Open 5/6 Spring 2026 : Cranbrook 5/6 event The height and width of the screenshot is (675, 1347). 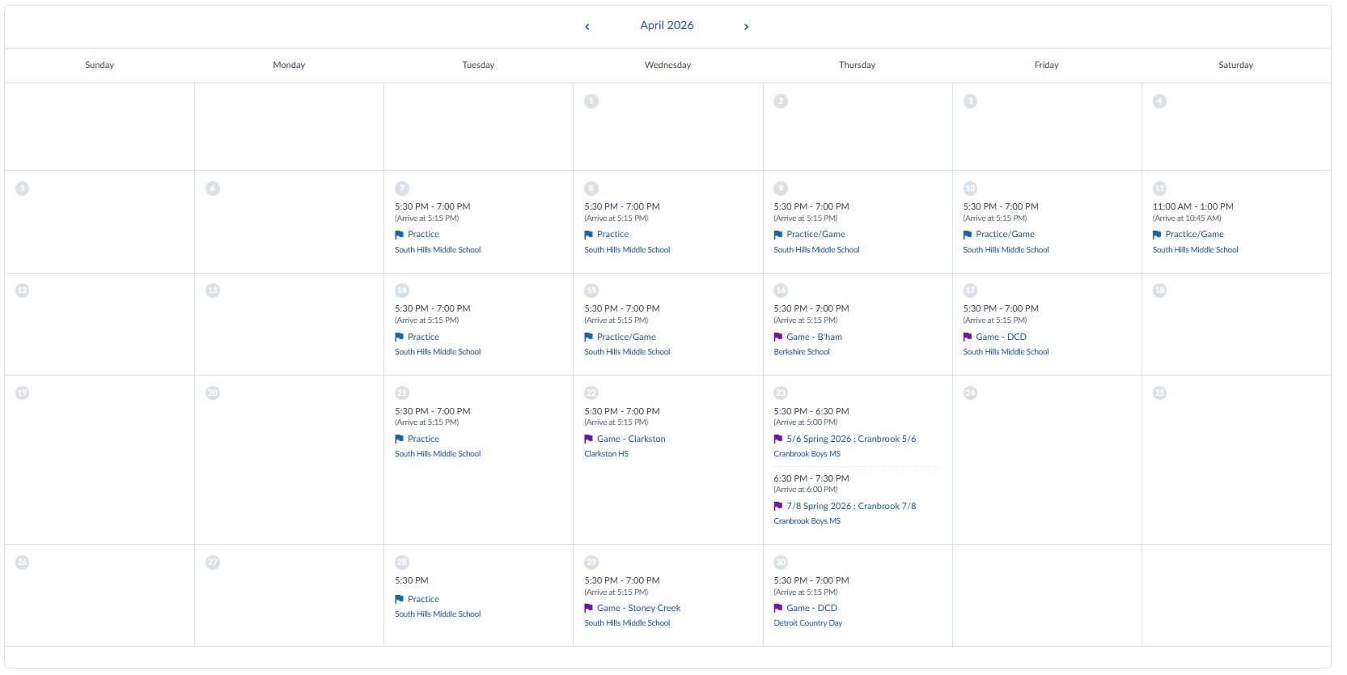coord(851,439)
